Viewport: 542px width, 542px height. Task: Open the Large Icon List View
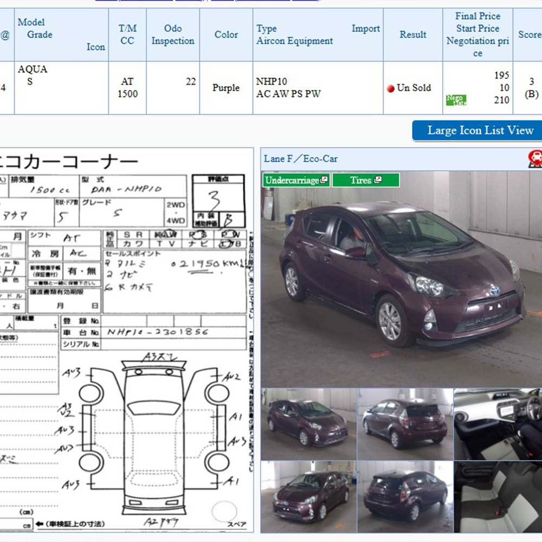tap(480, 131)
